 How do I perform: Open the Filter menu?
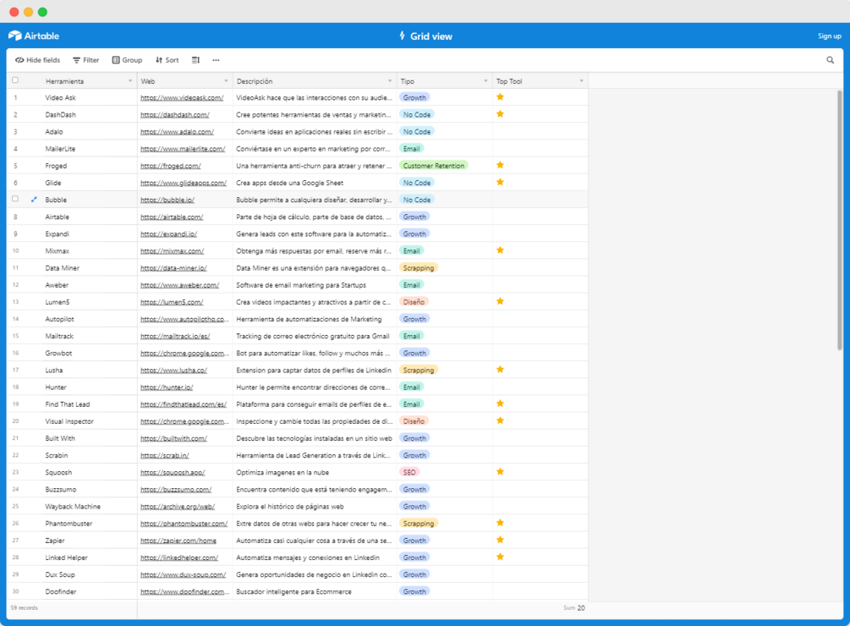[x=86, y=60]
